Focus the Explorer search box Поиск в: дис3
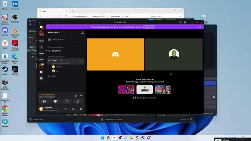 164,16
